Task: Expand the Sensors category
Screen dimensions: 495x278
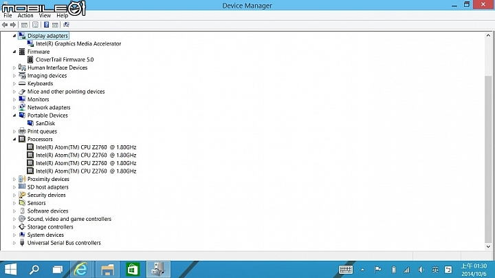Action: point(14,203)
